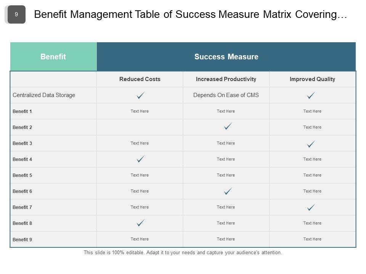Image resolution: width=366 pixels, height=274 pixels.
Task: Select the Success Measure header
Action: [226, 57]
